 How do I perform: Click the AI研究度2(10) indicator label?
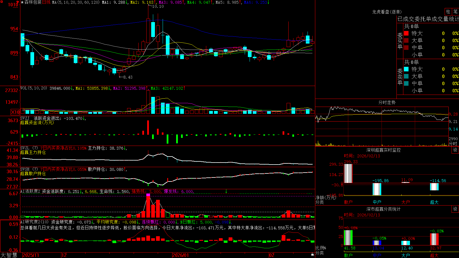click(x=34, y=222)
